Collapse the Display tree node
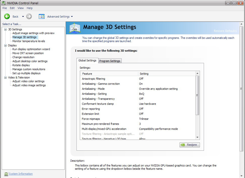 pyautogui.click(x=6, y=45)
